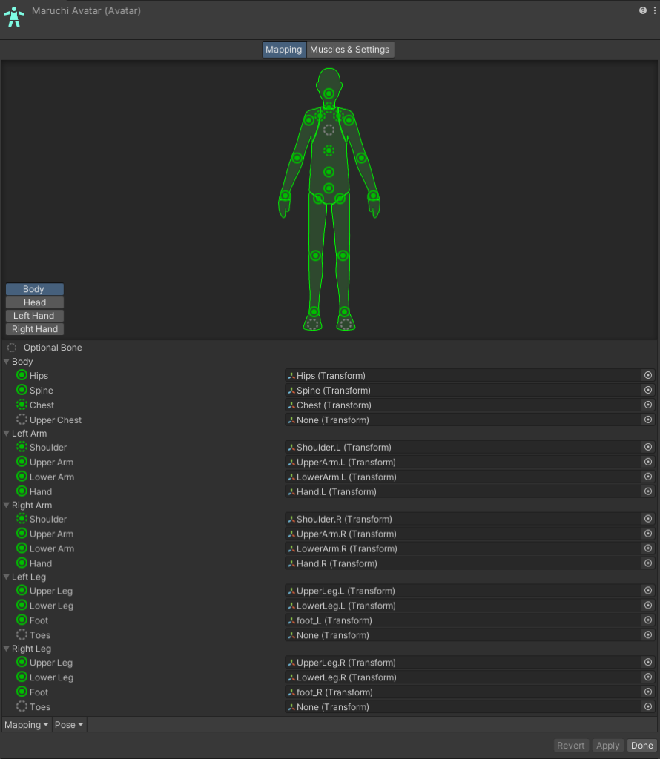
Task: Open object picker for Hips bone field
Action: pyautogui.click(x=647, y=376)
